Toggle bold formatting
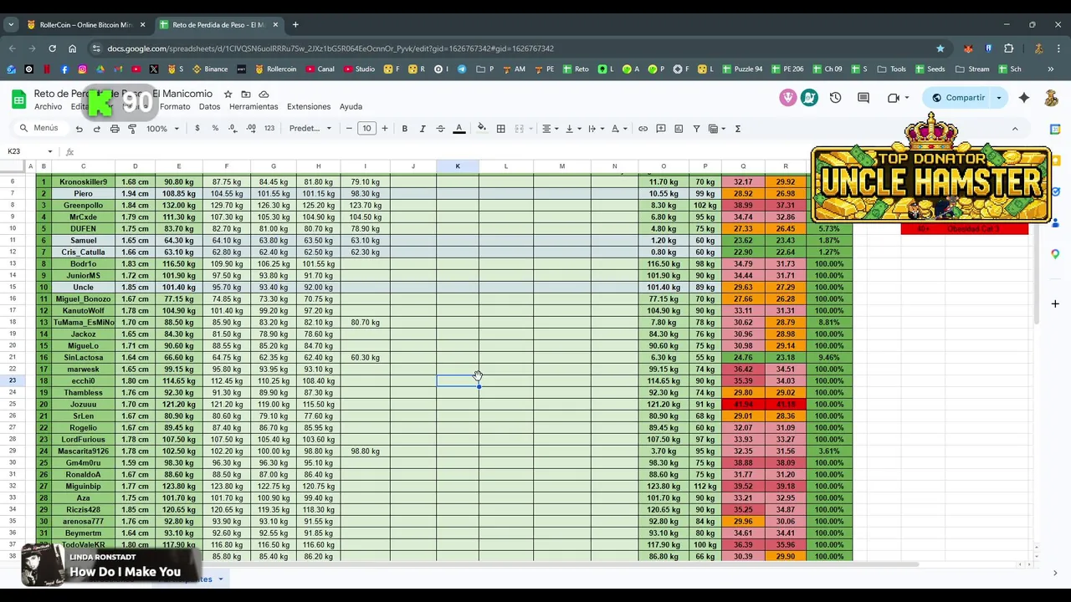 pyautogui.click(x=405, y=129)
